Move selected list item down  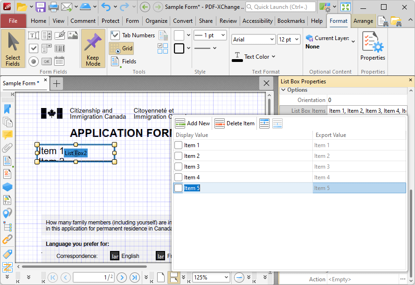tap(277, 123)
